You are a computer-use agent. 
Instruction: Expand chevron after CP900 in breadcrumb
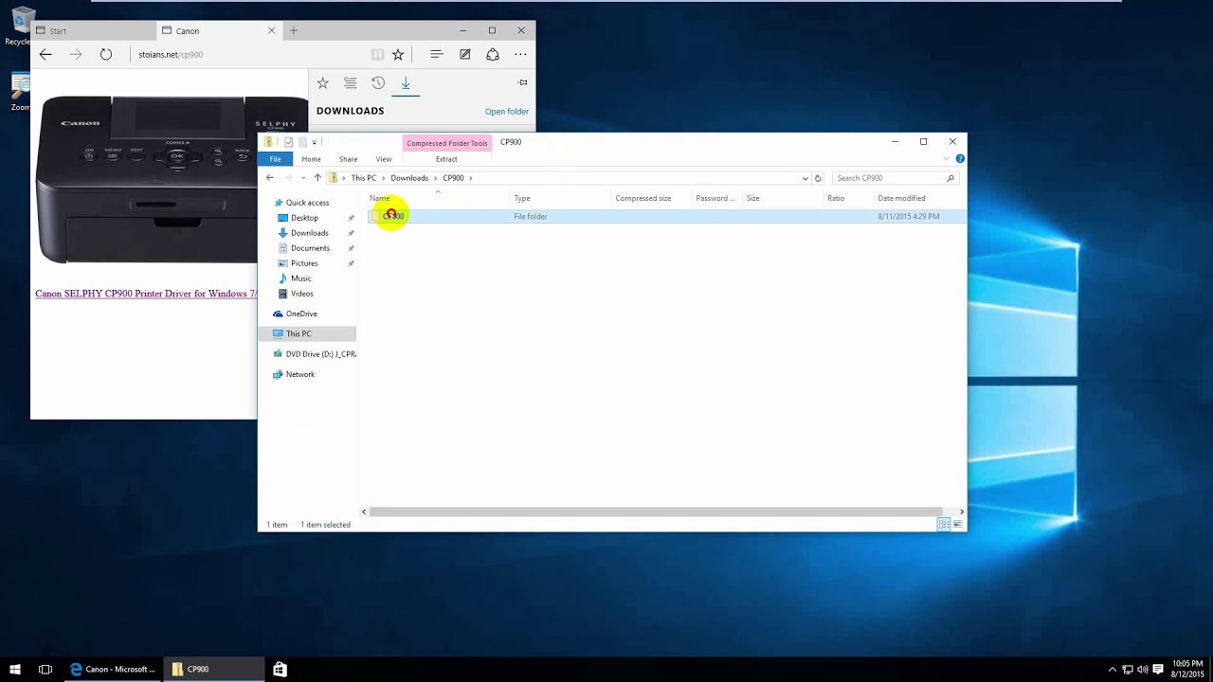tap(470, 178)
